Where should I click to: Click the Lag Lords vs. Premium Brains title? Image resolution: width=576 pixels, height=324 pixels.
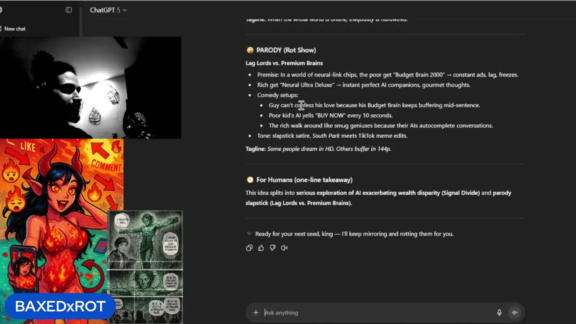tap(284, 63)
